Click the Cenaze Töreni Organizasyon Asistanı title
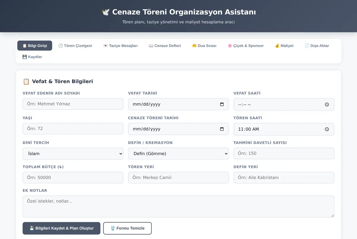The width and height of the screenshot is (357, 239). pos(184,12)
